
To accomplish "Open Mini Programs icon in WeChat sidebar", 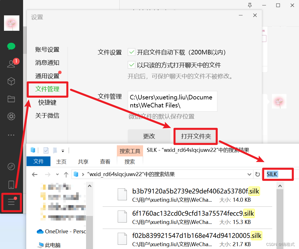I will pos(11,166).
